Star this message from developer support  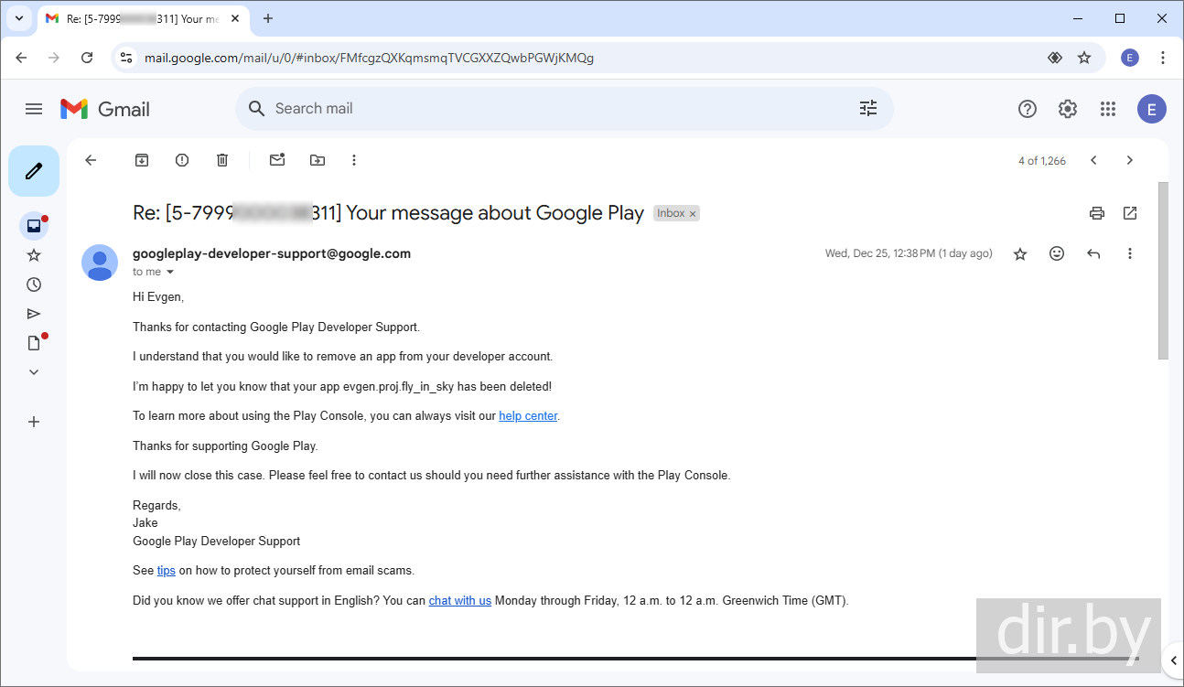[x=1020, y=253]
